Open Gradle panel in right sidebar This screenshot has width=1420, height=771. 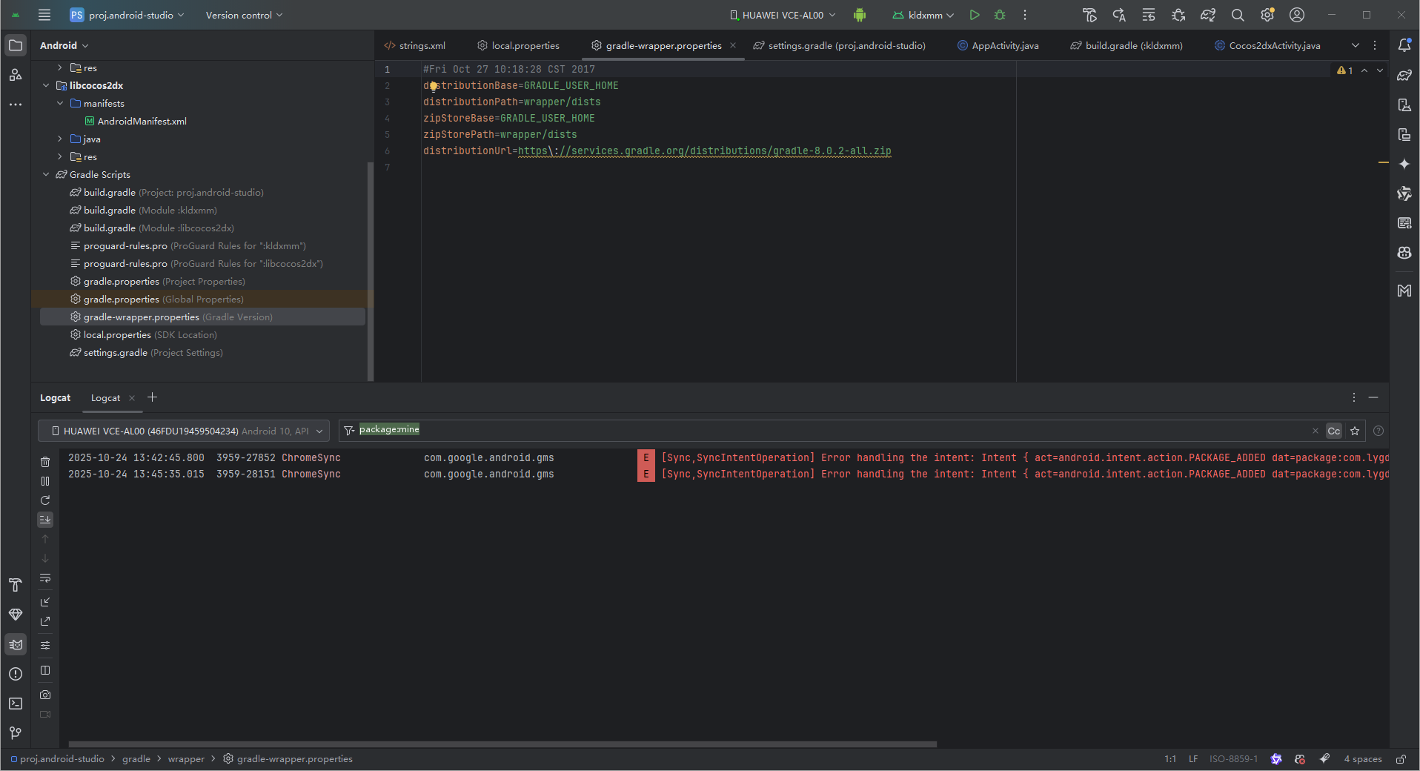[x=1404, y=75]
